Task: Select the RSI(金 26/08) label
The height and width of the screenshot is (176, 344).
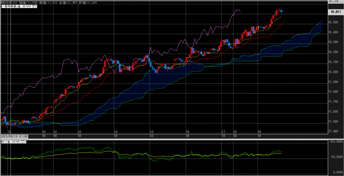Action: 11,142
